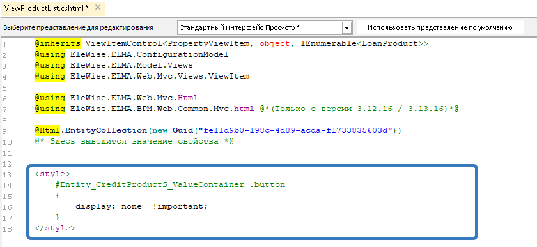
Task: Click the label 'Выберите представление для редактирования'
Action: 78,27
